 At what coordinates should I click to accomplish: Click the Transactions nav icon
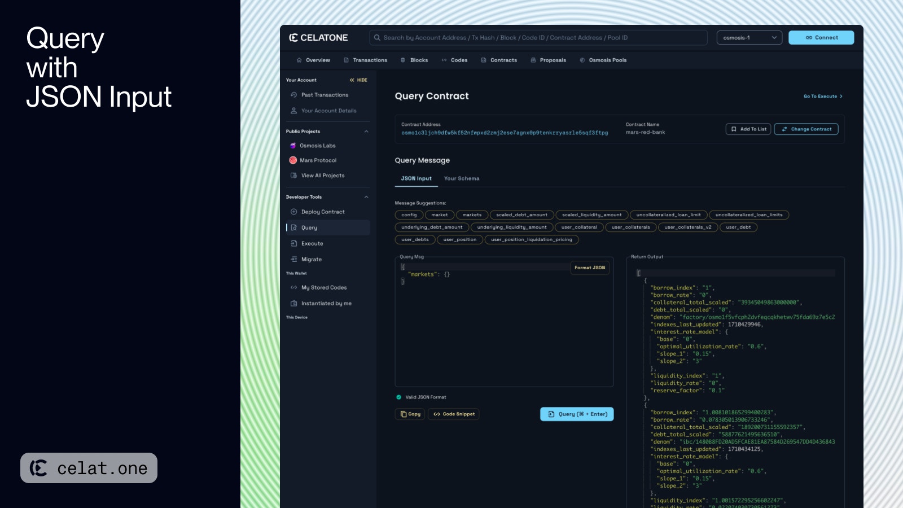347,60
